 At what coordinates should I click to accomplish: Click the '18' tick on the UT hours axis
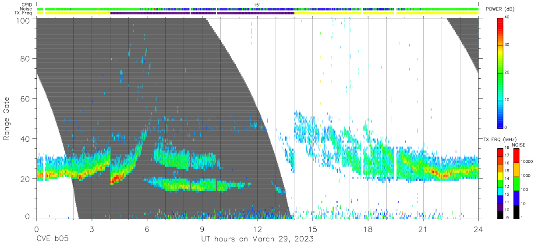(x=368, y=229)
